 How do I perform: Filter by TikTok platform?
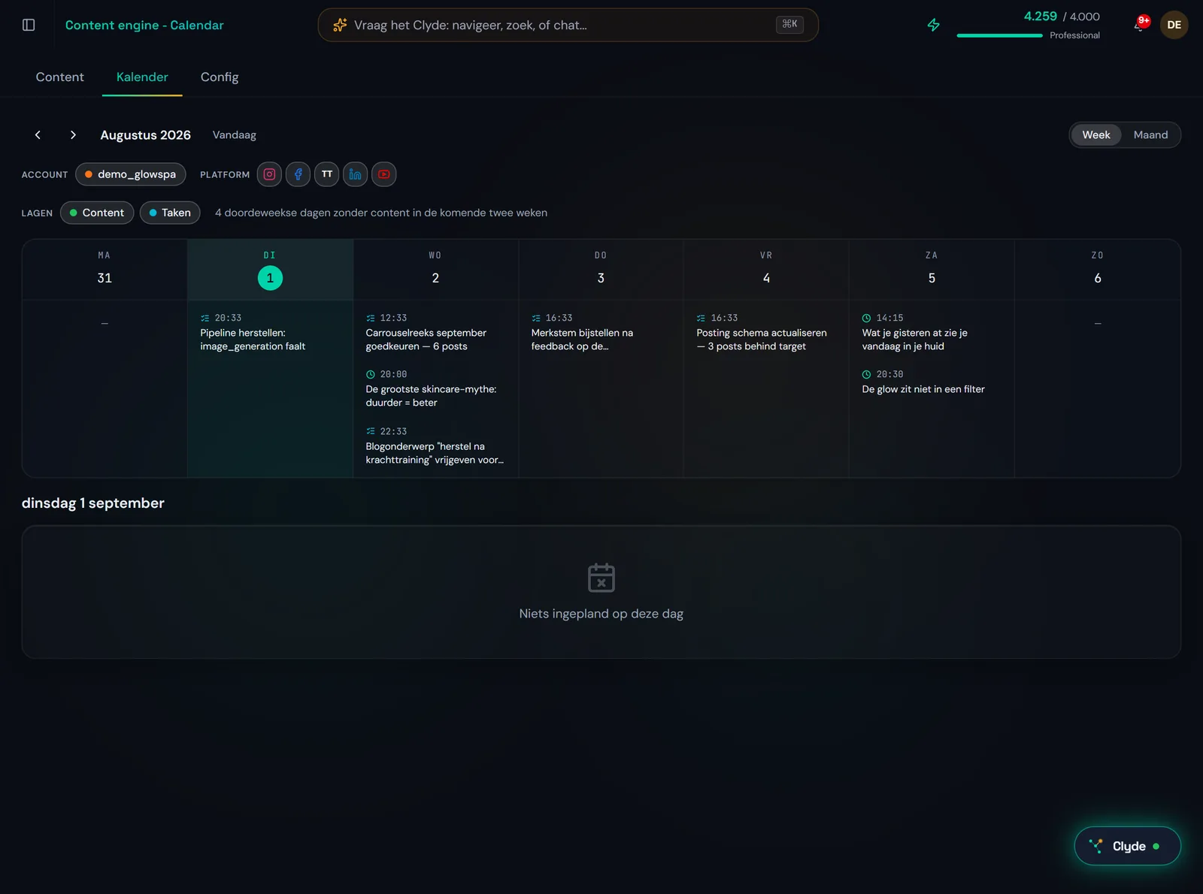(326, 174)
